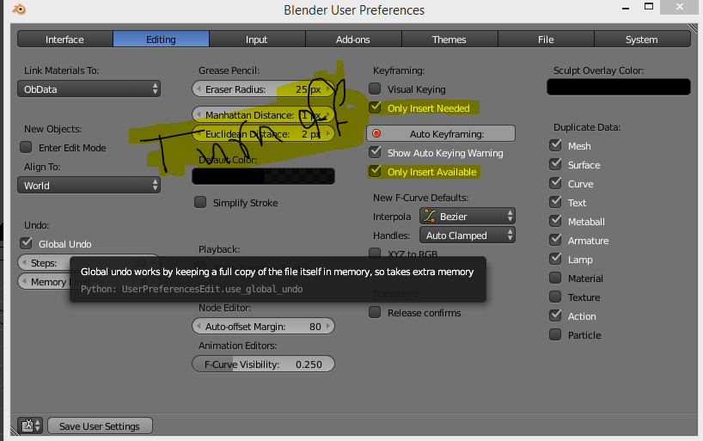
Task: Click the Eraser Radius value field
Action: (x=263, y=89)
